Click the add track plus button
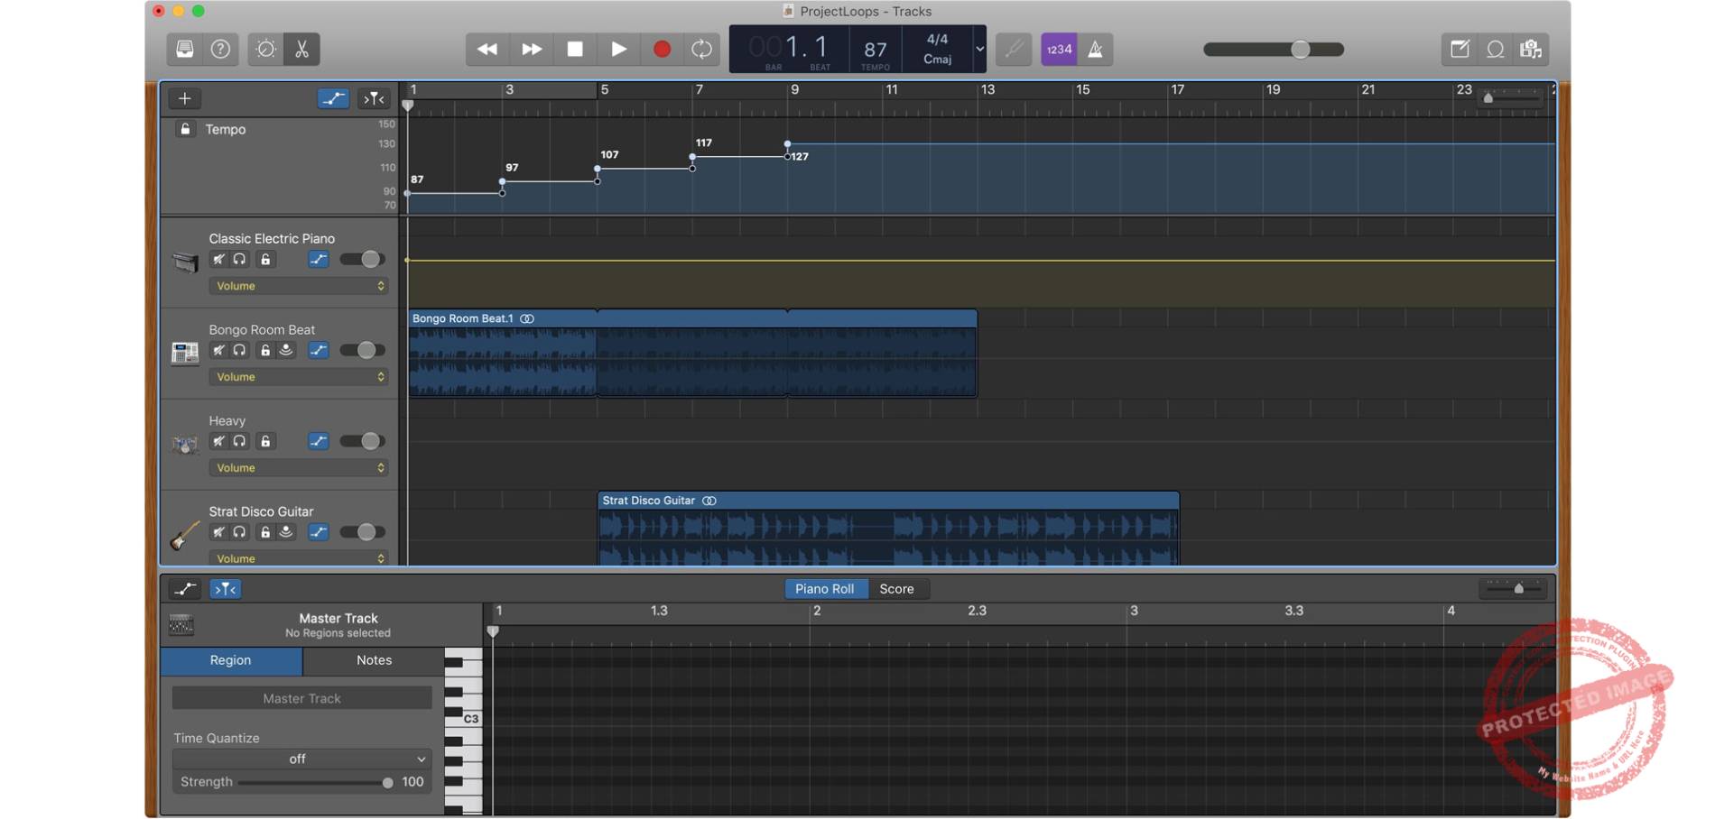Image resolution: width=1715 pixels, height=819 pixels. click(x=184, y=98)
